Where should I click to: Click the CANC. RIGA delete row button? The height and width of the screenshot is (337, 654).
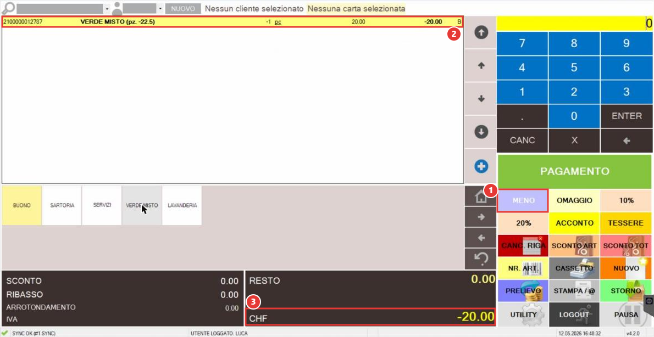(x=523, y=246)
